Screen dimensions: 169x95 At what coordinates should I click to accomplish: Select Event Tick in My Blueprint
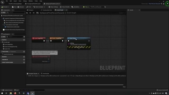point(6,49)
